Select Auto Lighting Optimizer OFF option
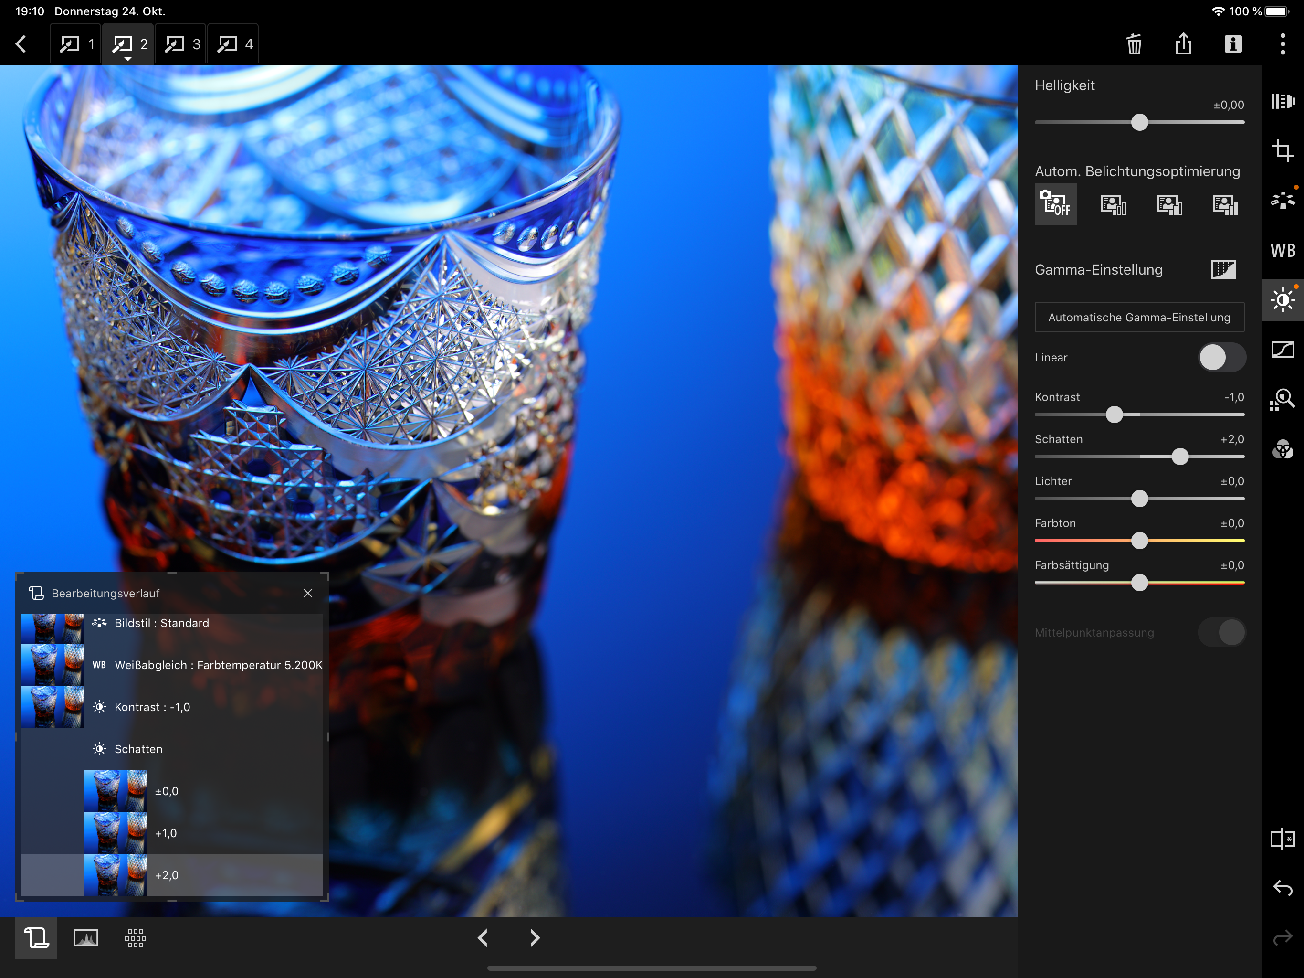1304x978 pixels. [x=1055, y=204]
